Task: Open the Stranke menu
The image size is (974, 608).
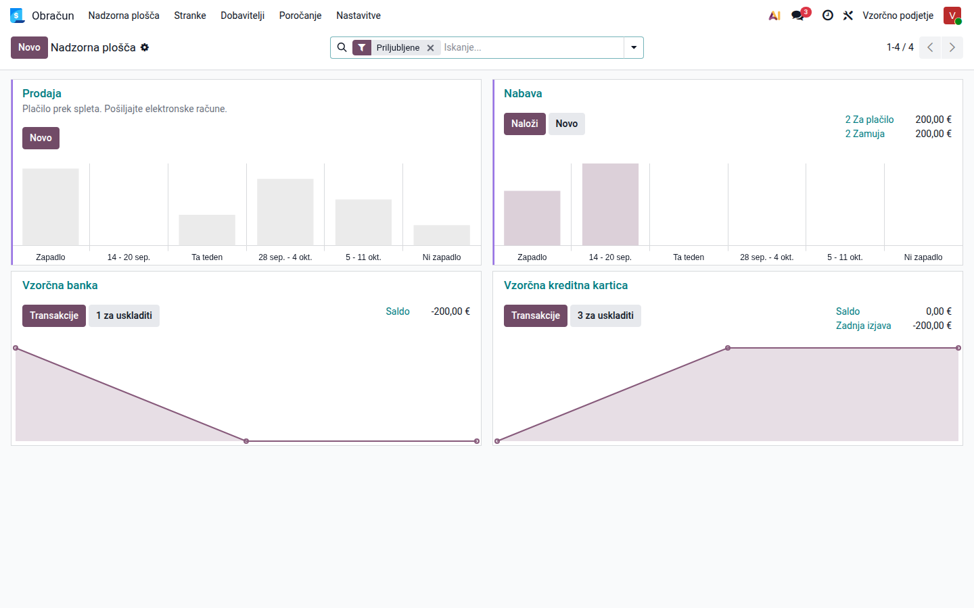Action: coord(190,16)
